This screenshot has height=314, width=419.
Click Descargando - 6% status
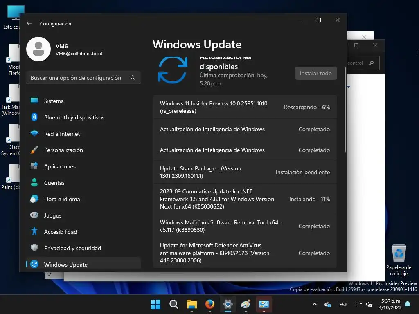point(306,107)
